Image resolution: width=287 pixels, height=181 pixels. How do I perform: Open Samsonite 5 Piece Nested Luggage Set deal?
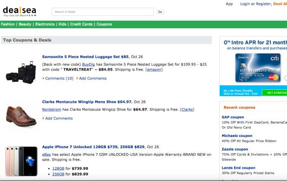pos(85,57)
